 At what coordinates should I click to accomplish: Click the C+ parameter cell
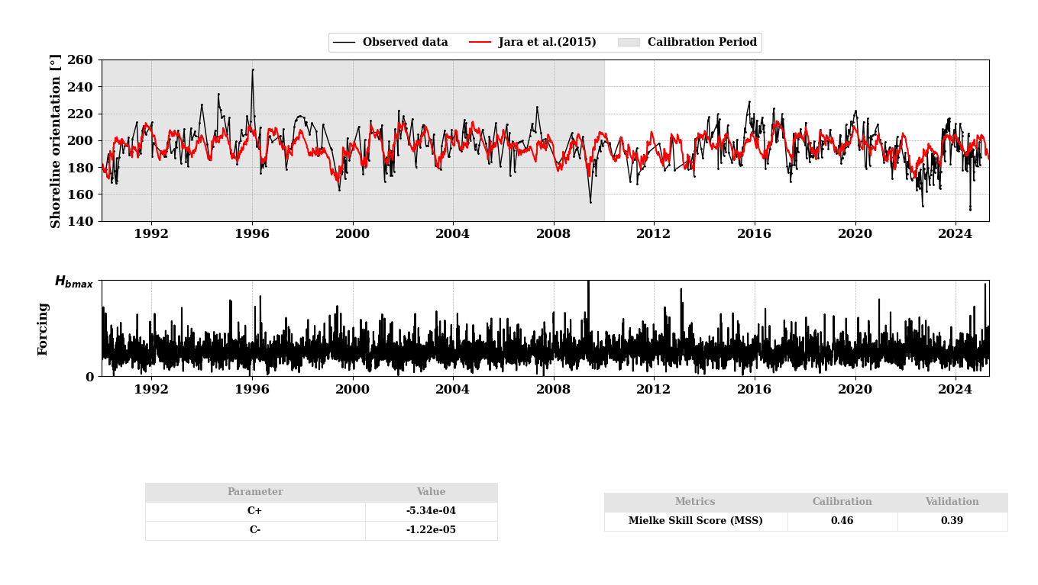click(x=255, y=511)
